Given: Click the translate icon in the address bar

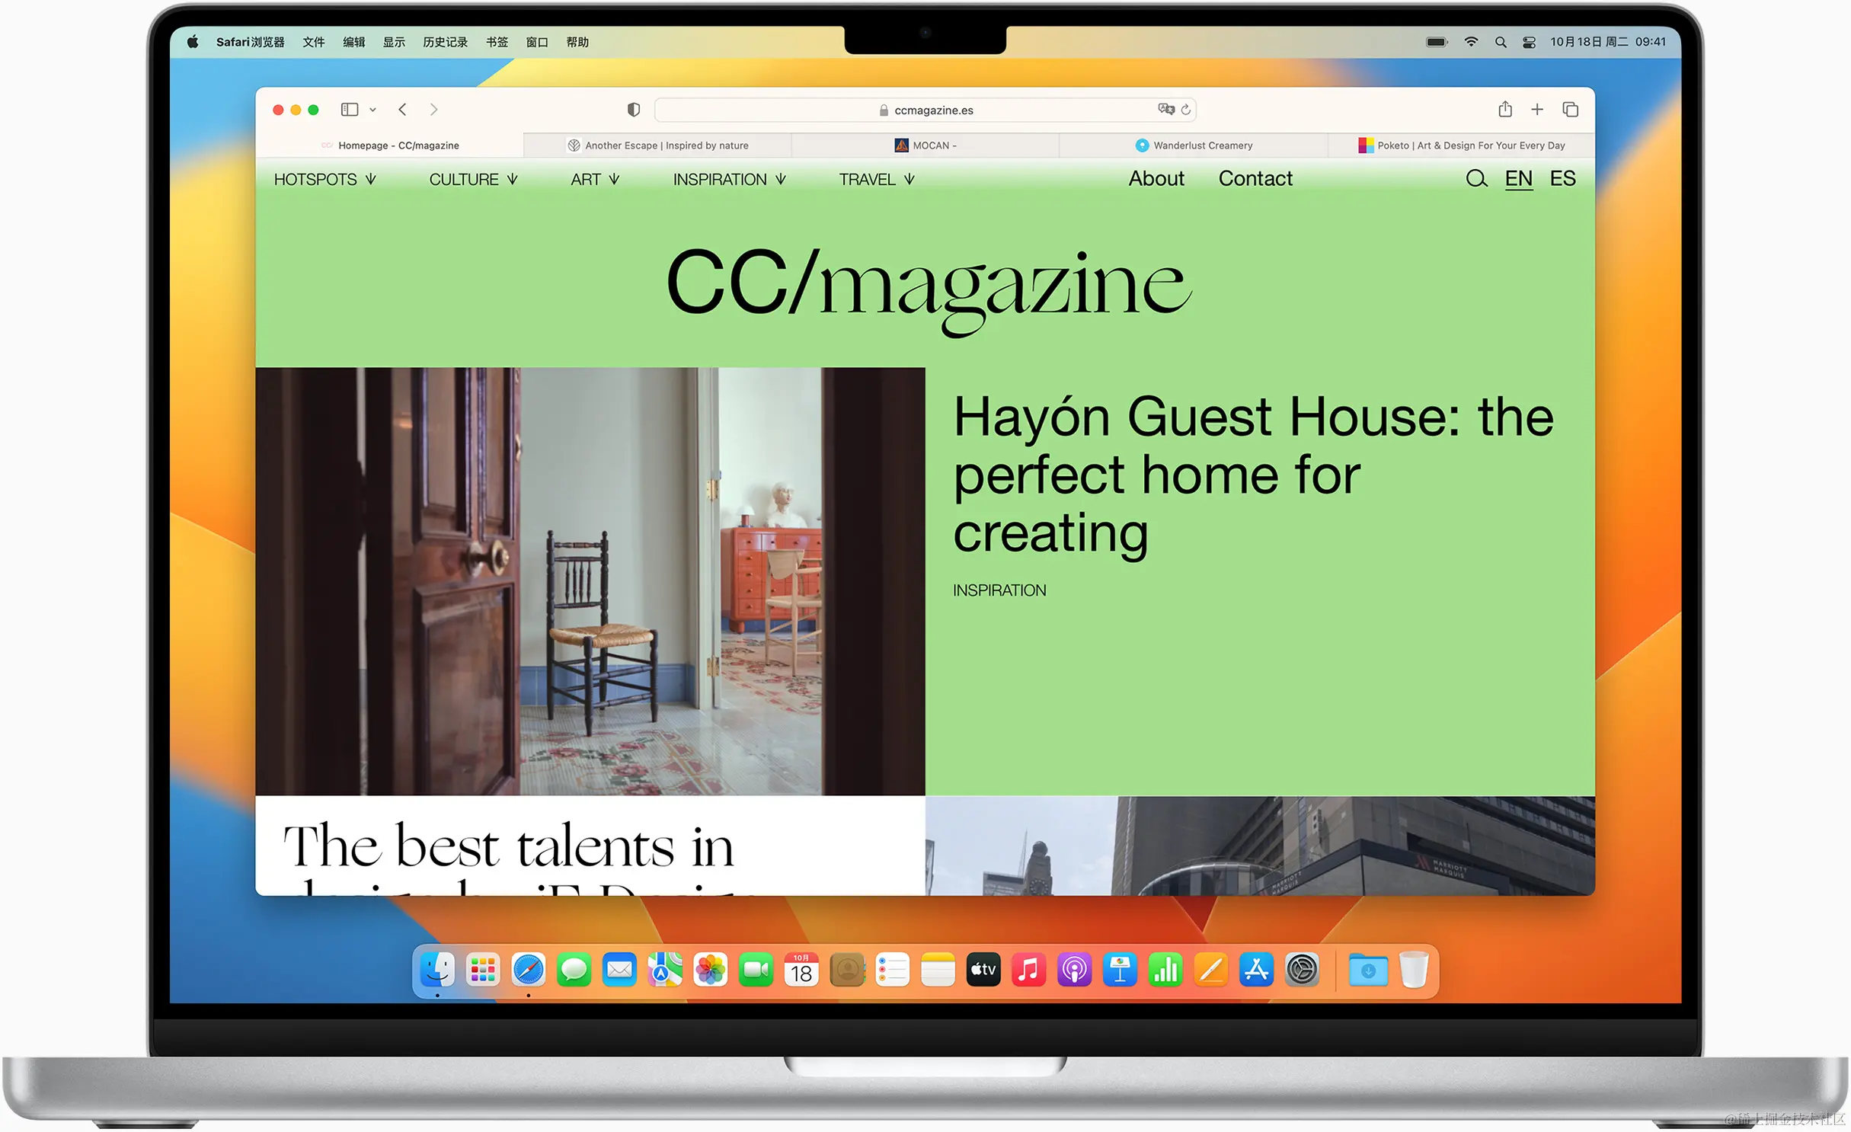Looking at the screenshot, I should tap(1165, 109).
